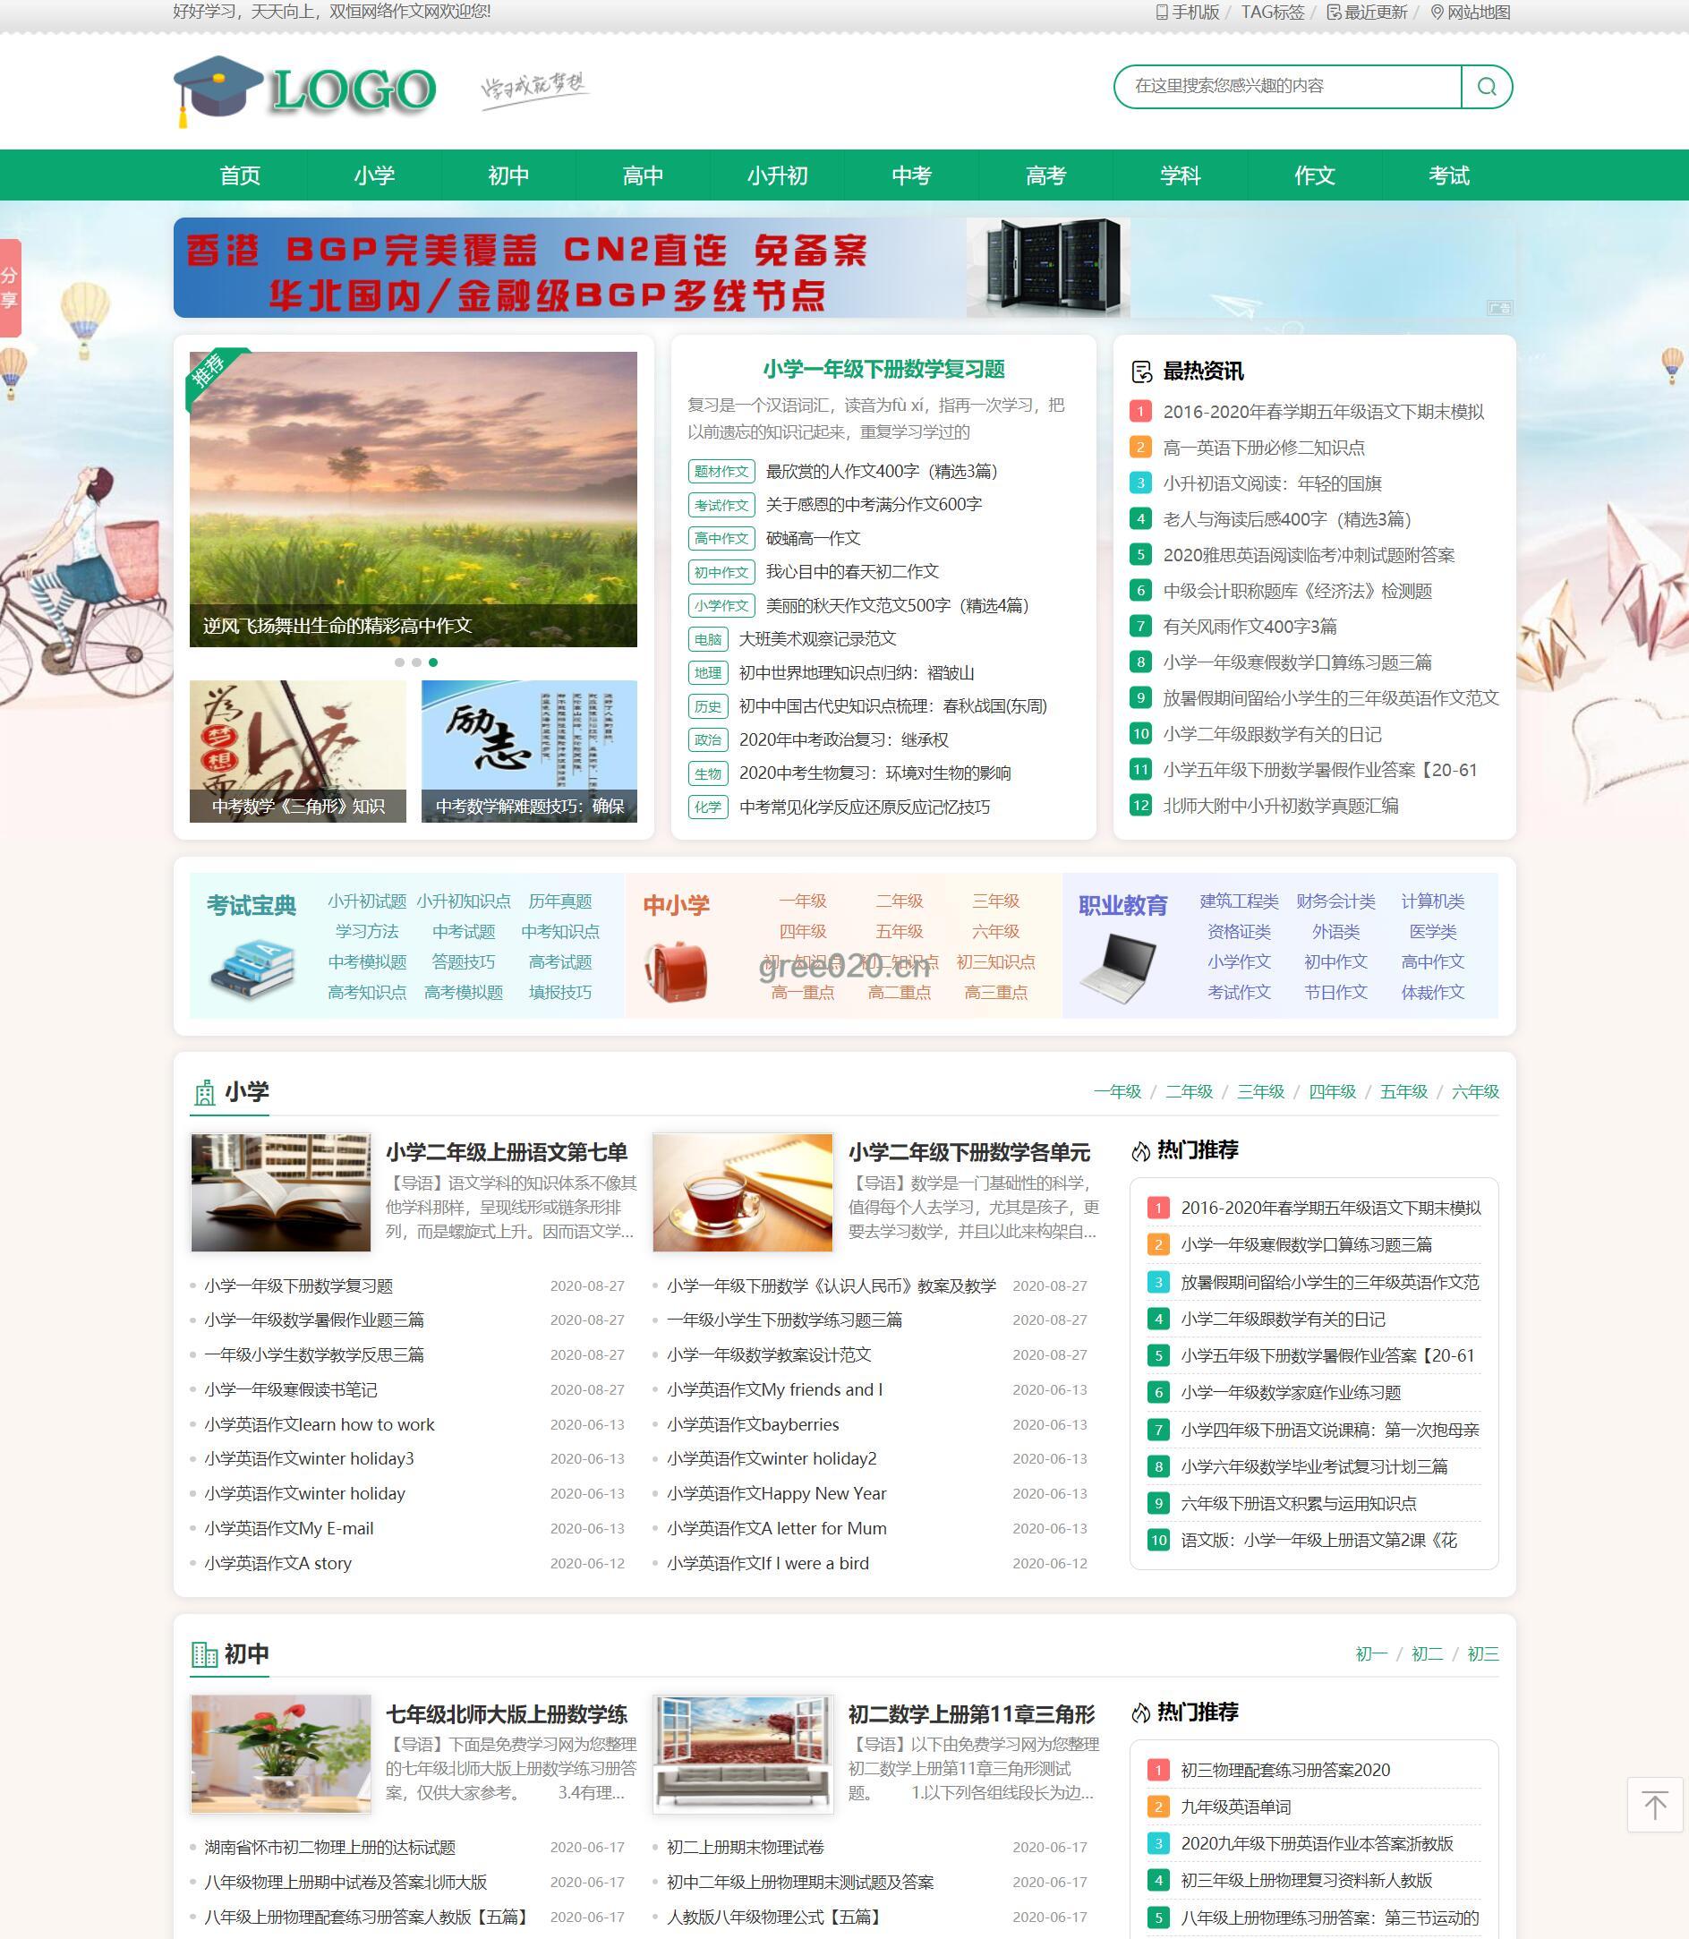Open the 励志 thumbnail about 中考数学解难题技巧
The height and width of the screenshot is (1939, 1689).
click(x=529, y=750)
